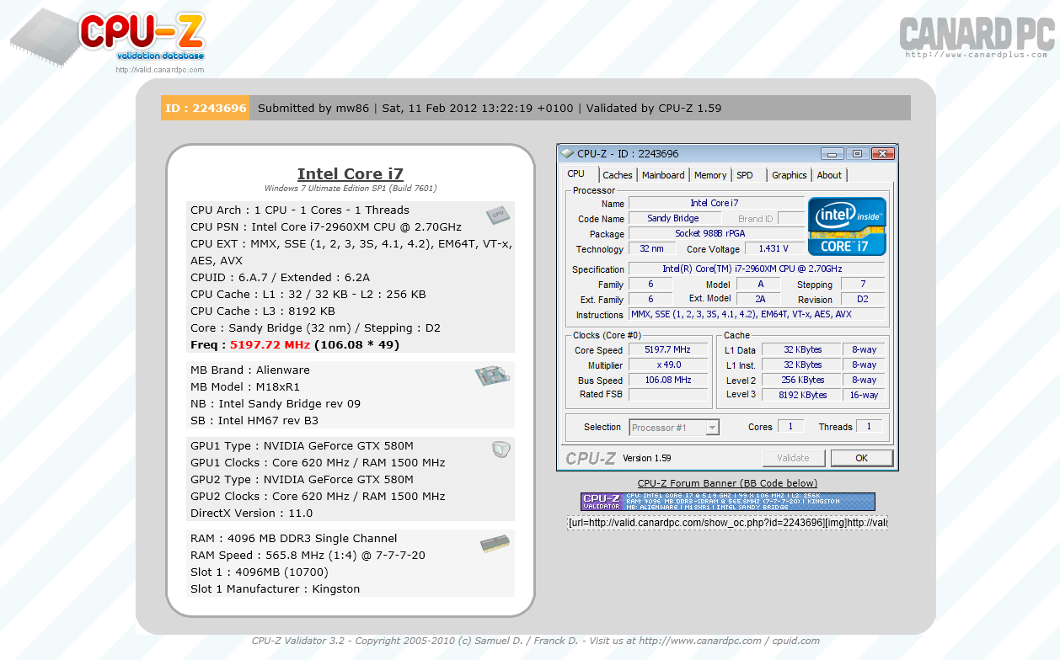Screen dimensions: 1060x660
Task: Click the OK button in CPU-Z
Action: 861,458
